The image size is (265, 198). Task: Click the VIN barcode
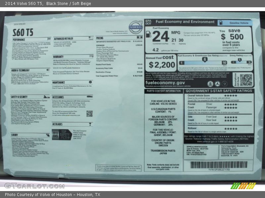219,165
